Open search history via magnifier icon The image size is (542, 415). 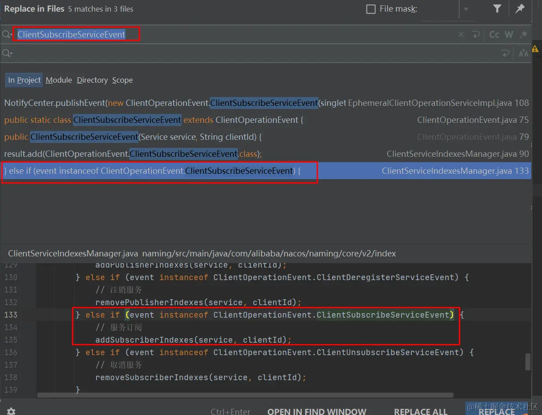click(7, 34)
